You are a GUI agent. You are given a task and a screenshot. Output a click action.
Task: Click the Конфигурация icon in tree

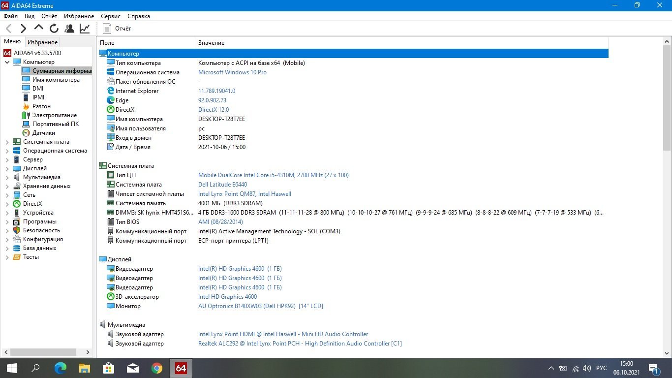17,239
